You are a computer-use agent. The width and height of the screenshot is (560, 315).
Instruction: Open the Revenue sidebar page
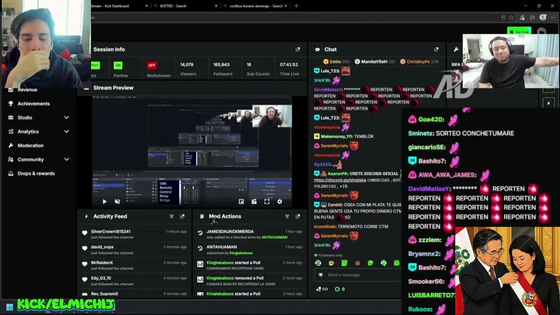(x=27, y=90)
